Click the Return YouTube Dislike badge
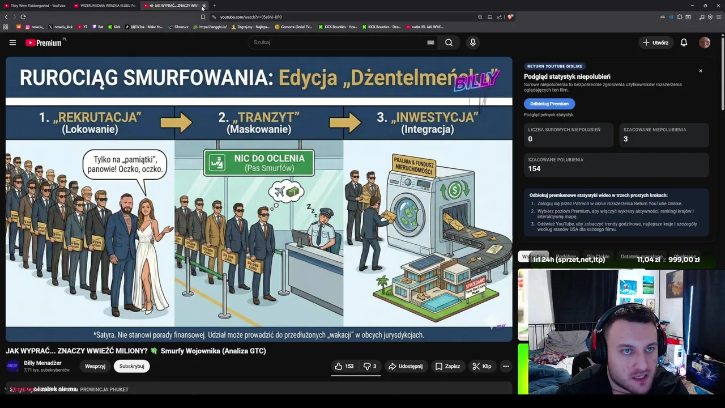Image resolution: width=725 pixels, height=408 pixels. 555,66
